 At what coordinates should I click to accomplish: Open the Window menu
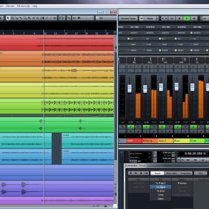tap(23, 6)
